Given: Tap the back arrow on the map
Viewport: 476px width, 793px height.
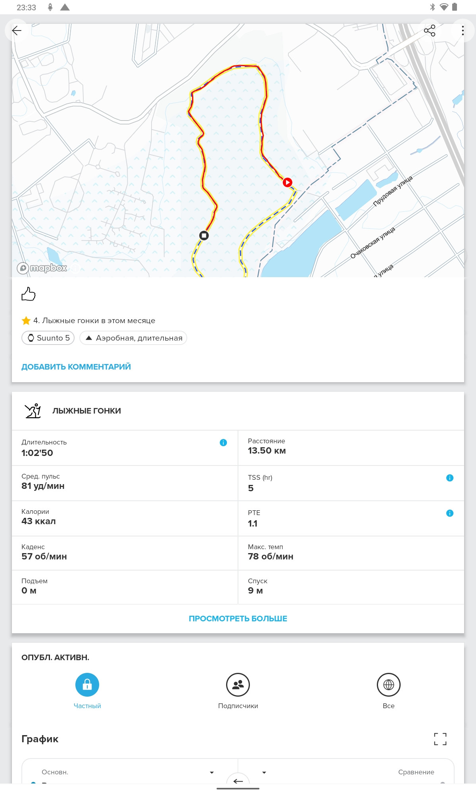Looking at the screenshot, I should [x=17, y=31].
